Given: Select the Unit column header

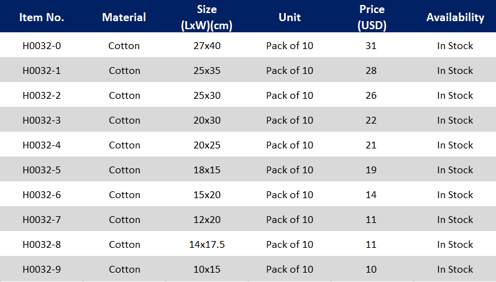Looking at the screenshot, I should 290,17.
